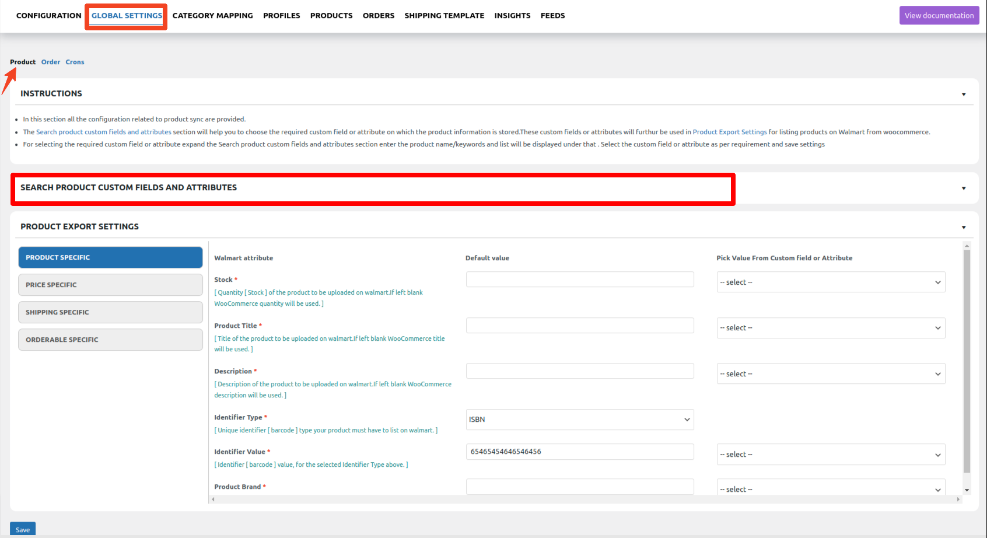This screenshot has width=987, height=538.
Task: Collapse the PRODUCT EXPORT SETTINGS section
Action: point(963,227)
